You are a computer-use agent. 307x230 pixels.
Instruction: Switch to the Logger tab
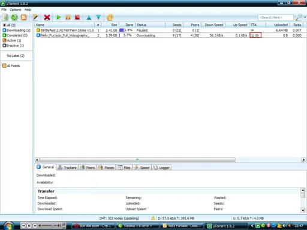click(161, 168)
